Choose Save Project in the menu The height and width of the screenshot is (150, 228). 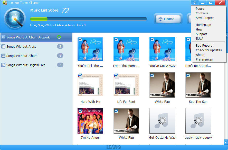coord(205,18)
